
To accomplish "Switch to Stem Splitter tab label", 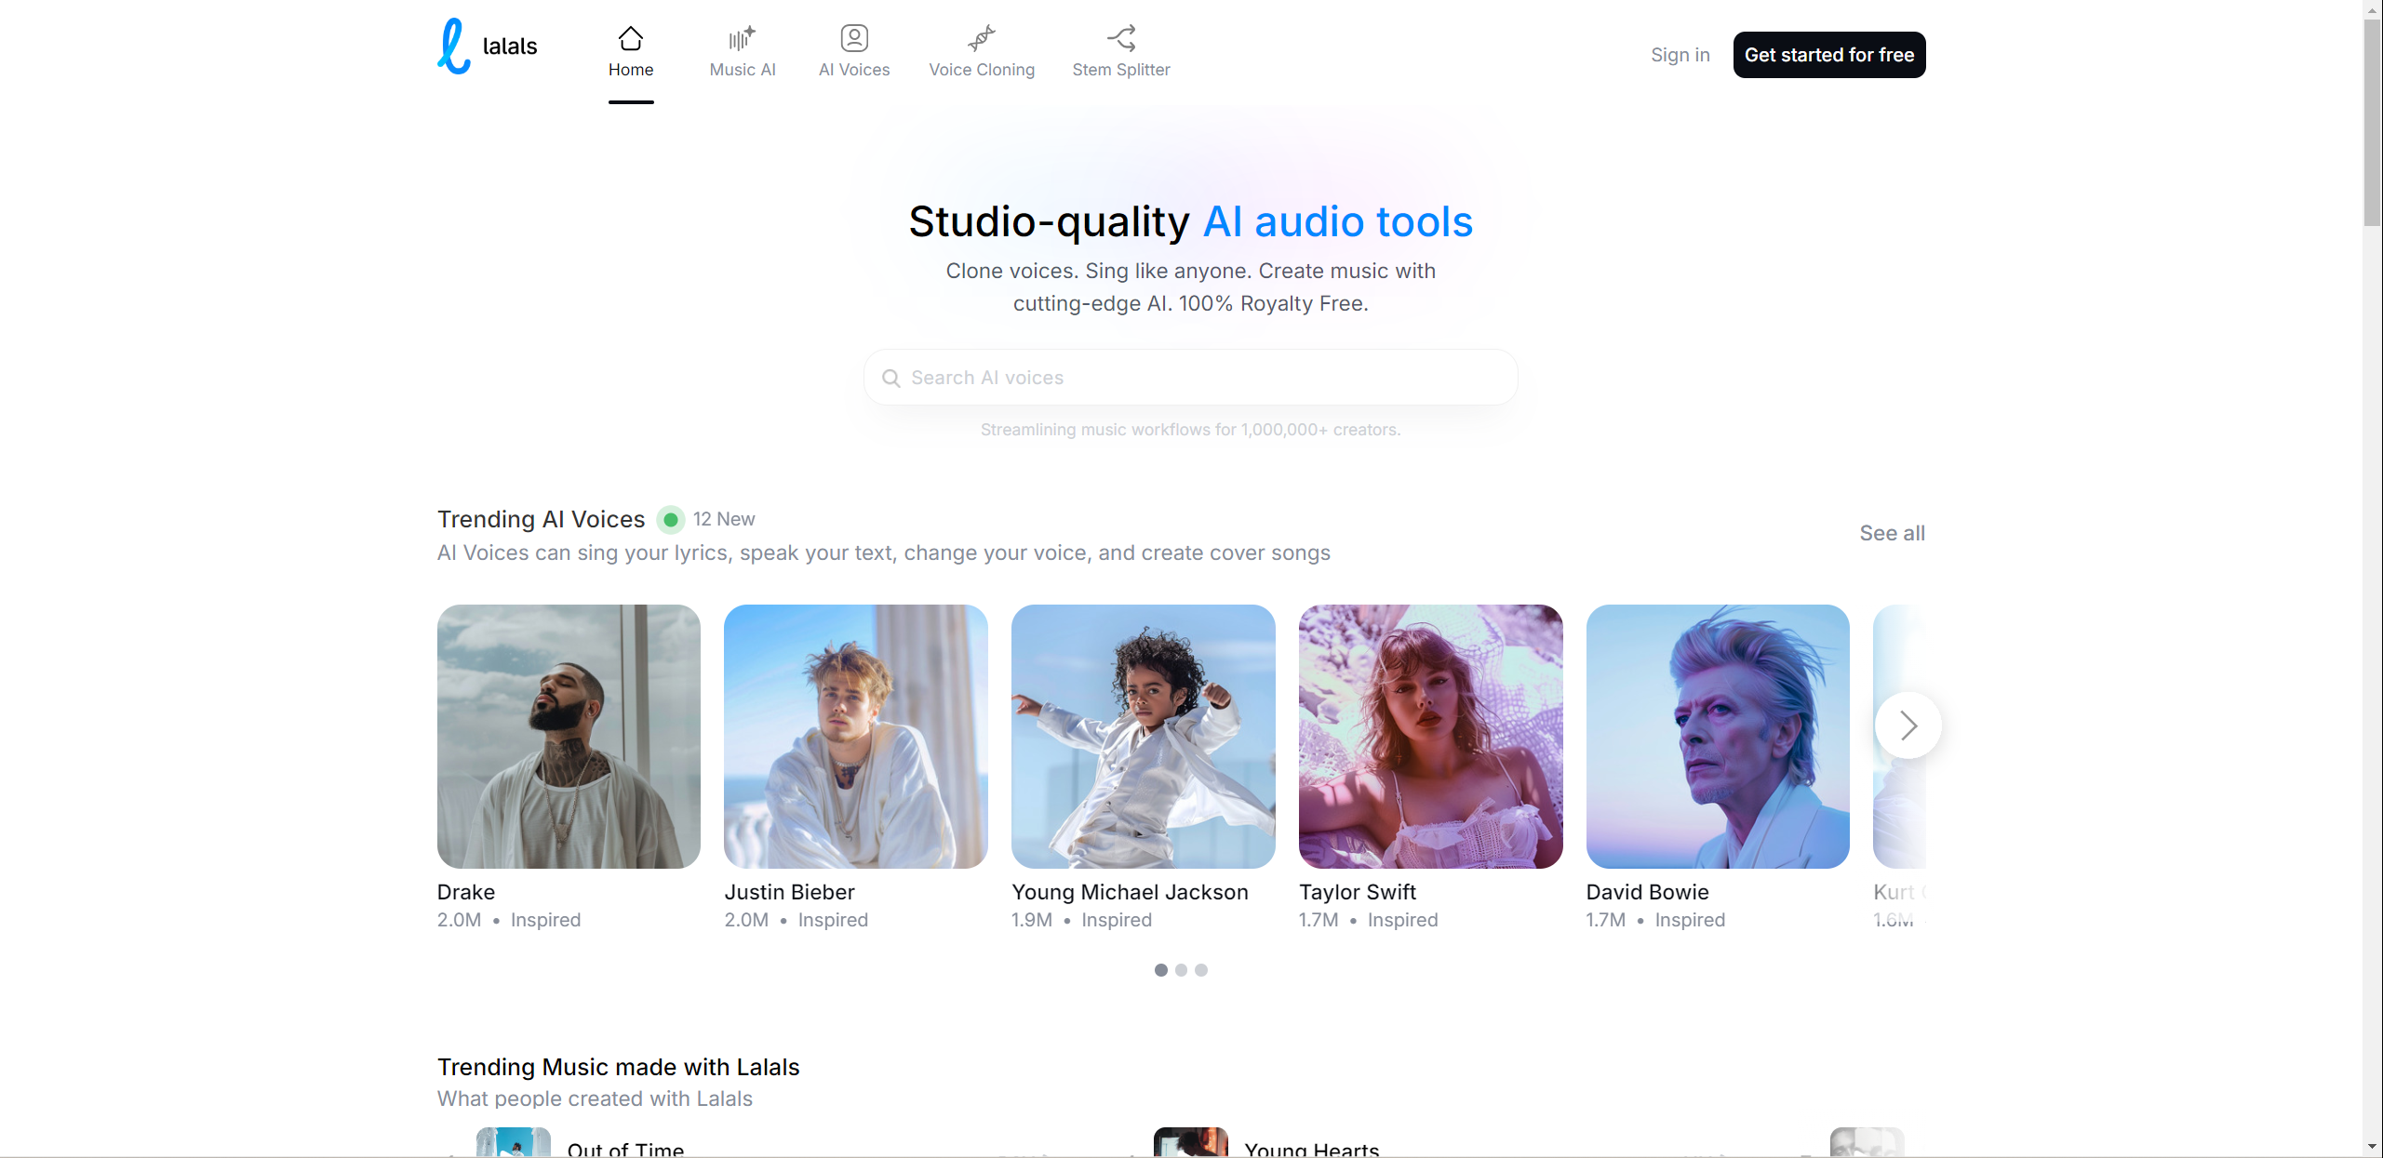I will [x=1120, y=70].
